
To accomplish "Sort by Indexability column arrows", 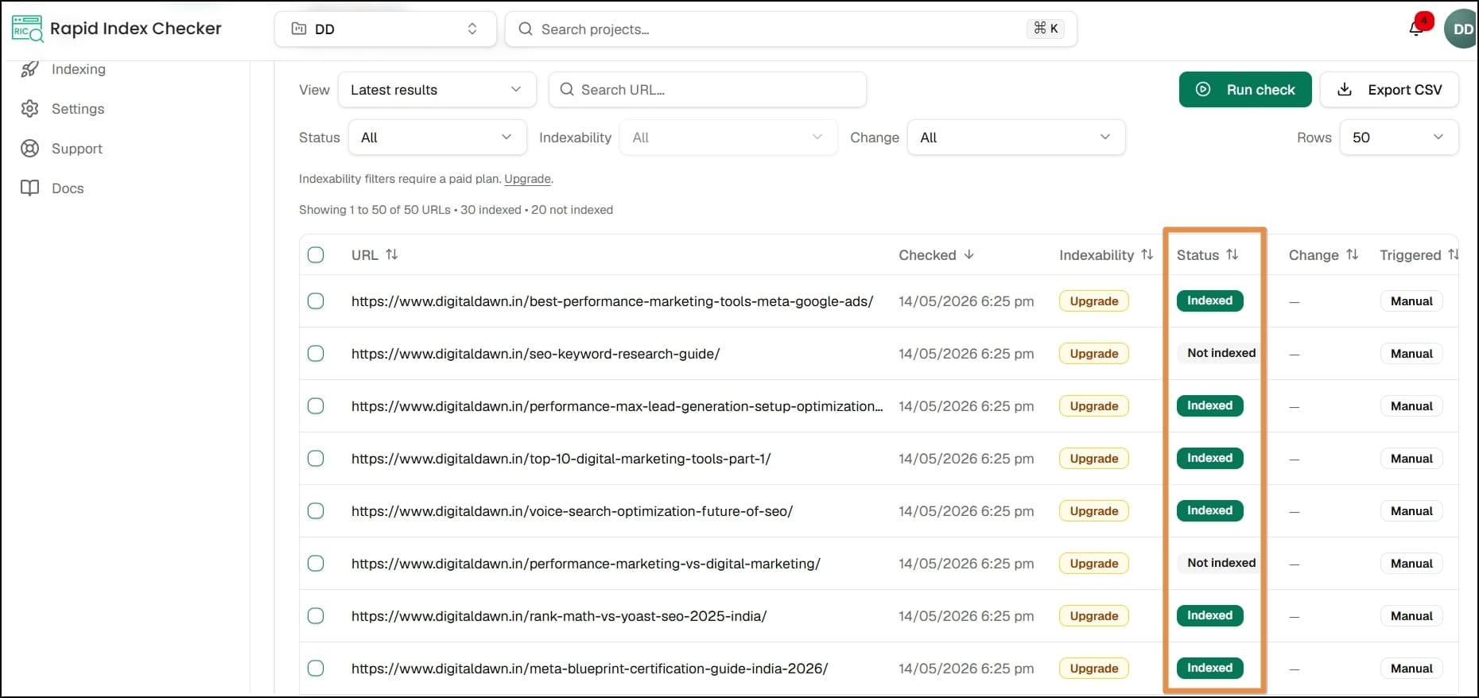I will (1147, 255).
